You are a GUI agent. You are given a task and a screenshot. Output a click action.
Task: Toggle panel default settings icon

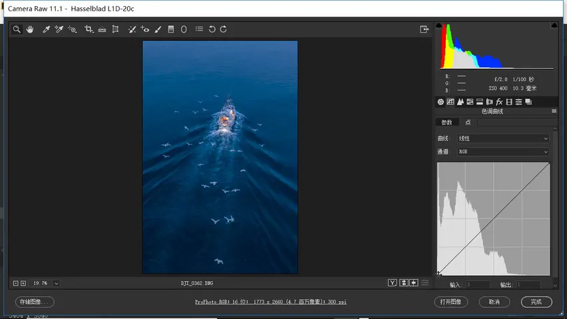[425, 283]
